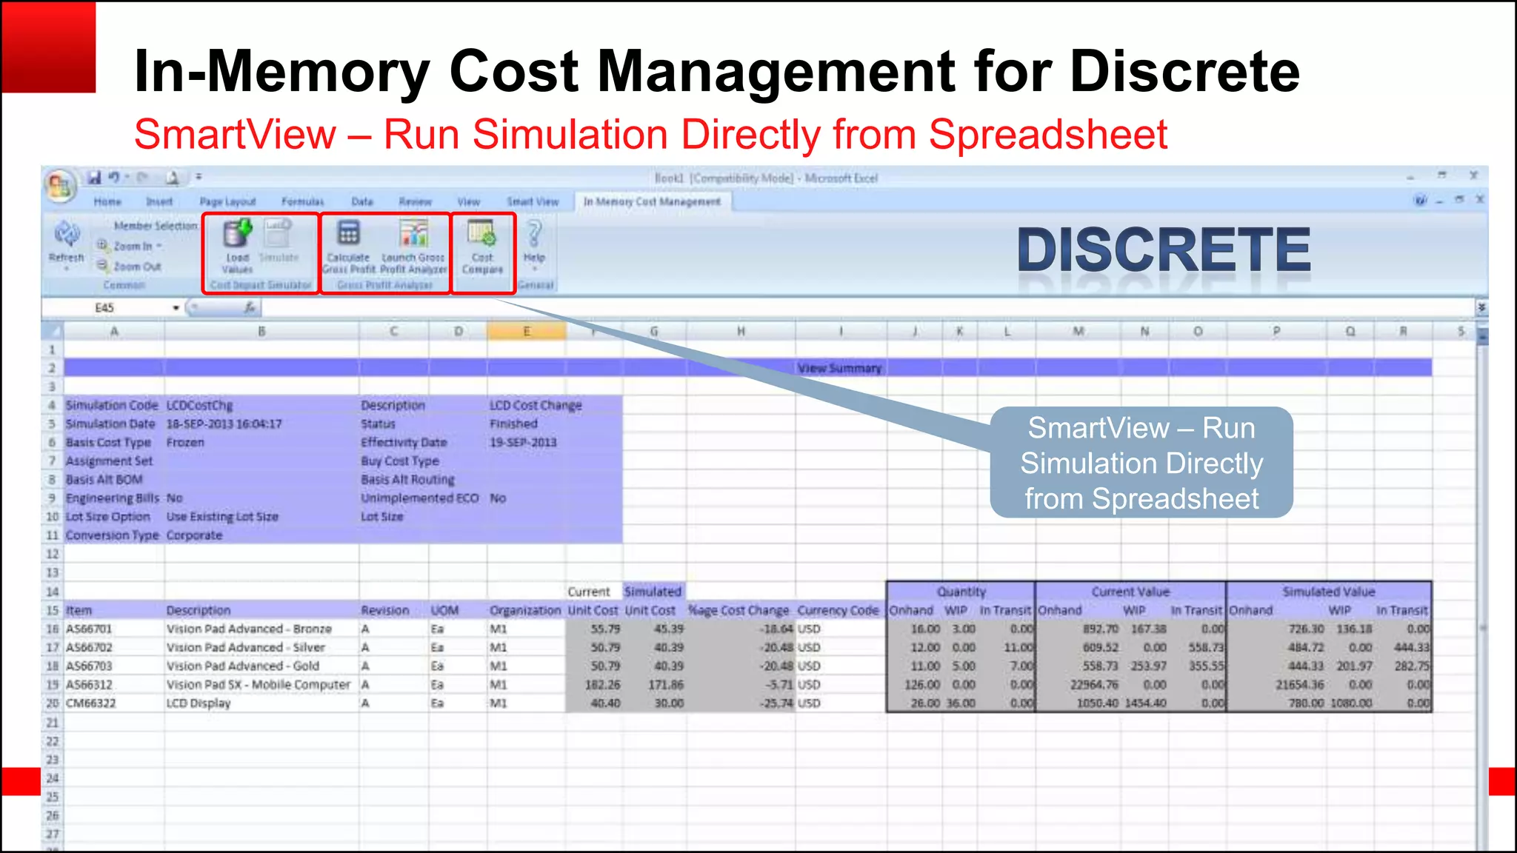Select column E header
This screenshot has width=1517, height=853.
(527, 331)
